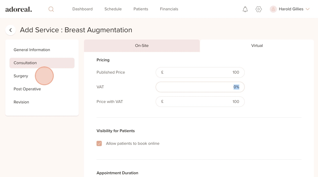Open the settings gear icon
Screen dimensions: 318x177
[x=259, y=9]
